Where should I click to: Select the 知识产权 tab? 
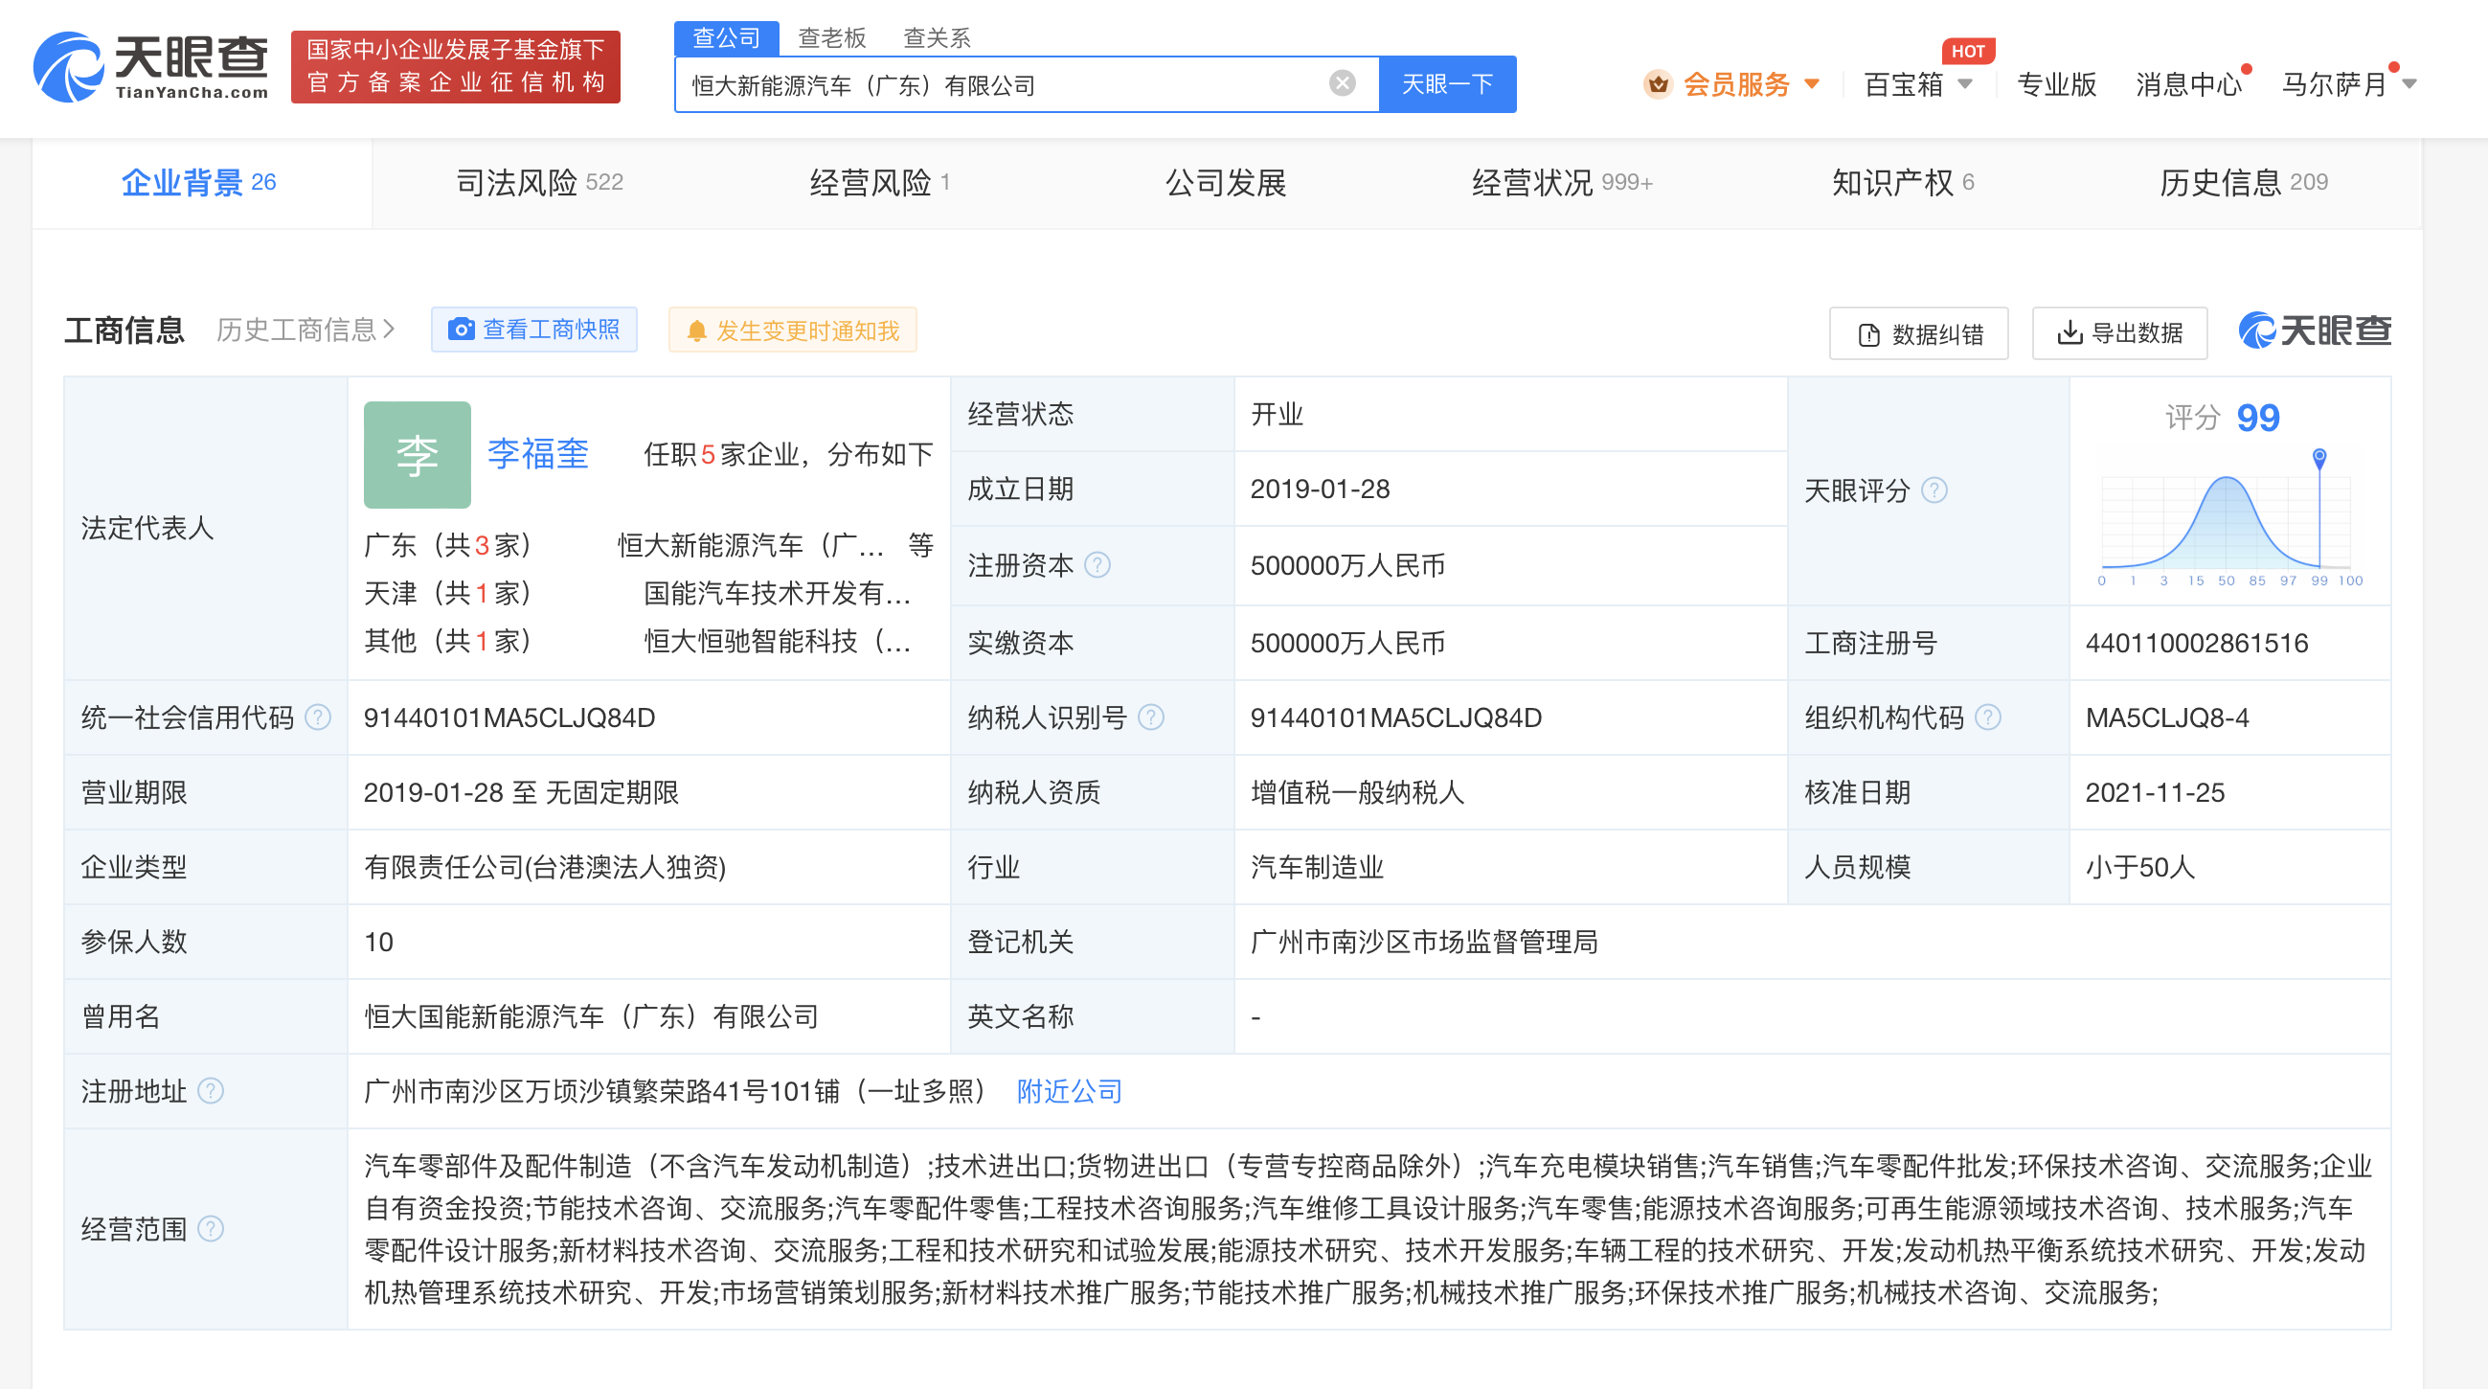(x=1903, y=183)
